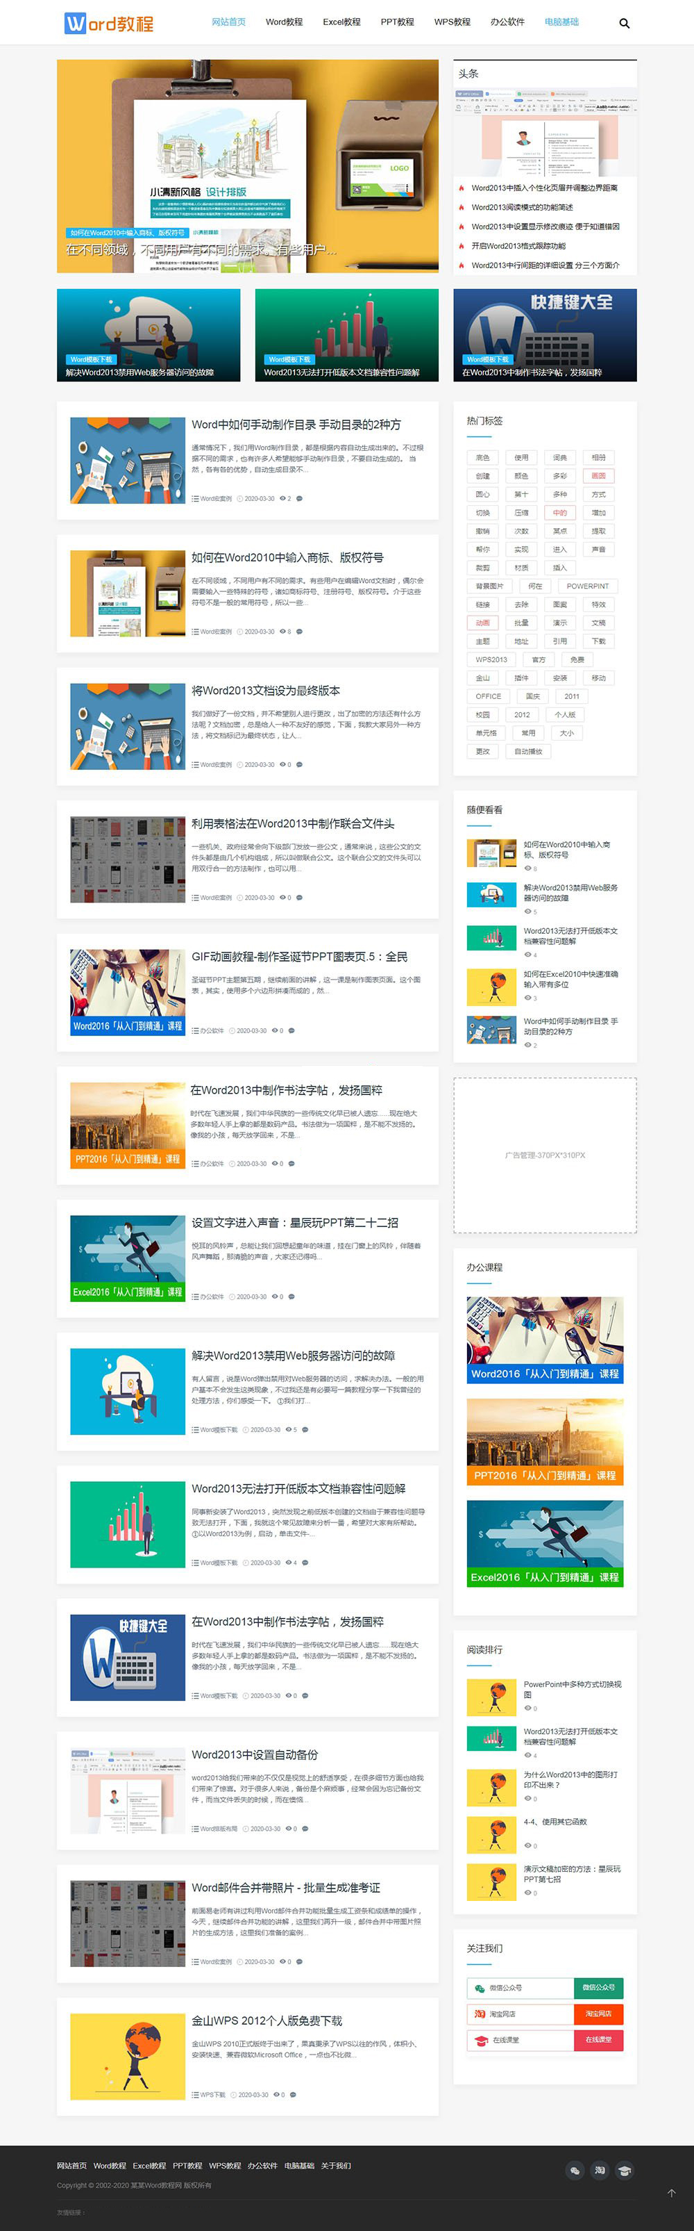
Task: Click the category list icon under Word2013中设置自动备份
Action: coord(196,1828)
